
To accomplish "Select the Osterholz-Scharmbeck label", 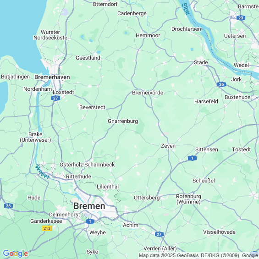I will [x=87, y=165].
